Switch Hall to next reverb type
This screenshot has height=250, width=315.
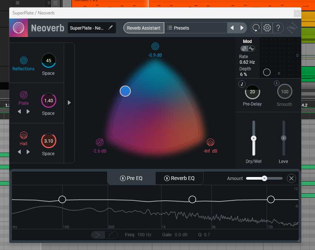pyautogui.click(x=28, y=152)
